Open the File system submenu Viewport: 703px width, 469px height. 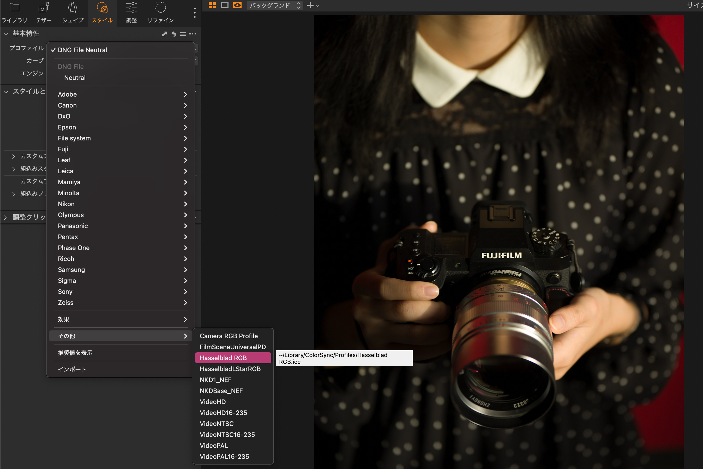click(121, 138)
